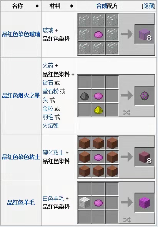The height and width of the screenshot is (227, 158).
Task: Click the magenta stained clay output block
Action: pos(145,157)
